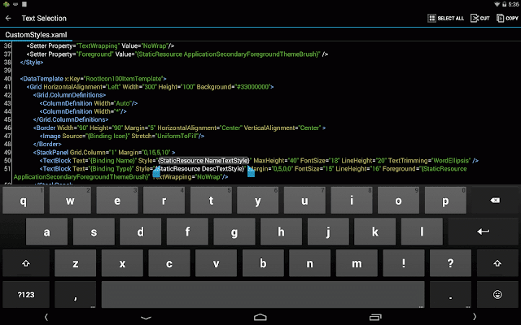
Task: Tap the highlighted StaticResource NameTextStyle text
Action: pyautogui.click(x=204, y=161)
